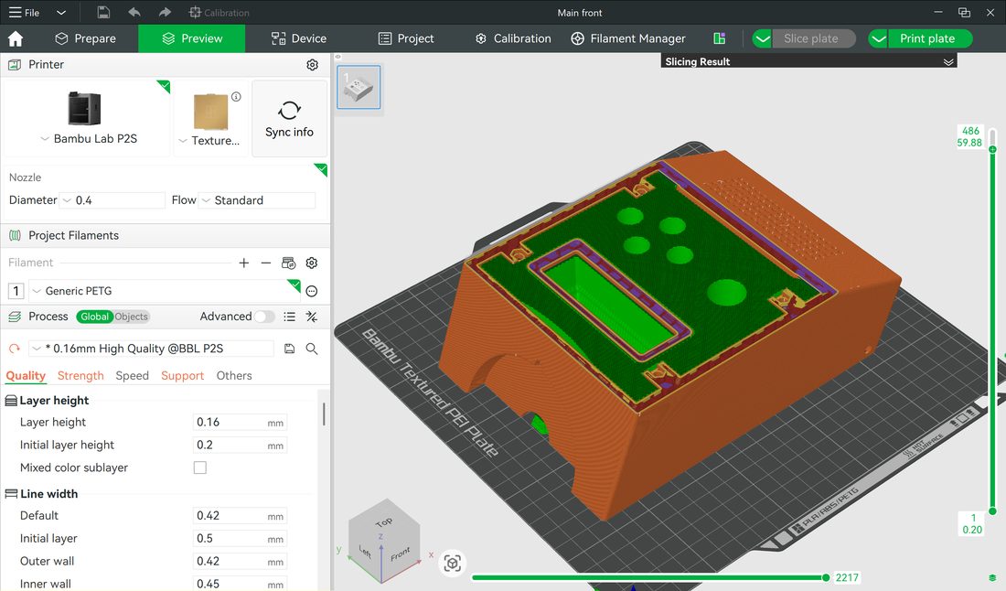
Task: Click the Generic PETG edit circle icon
Action: coord(312,291)
